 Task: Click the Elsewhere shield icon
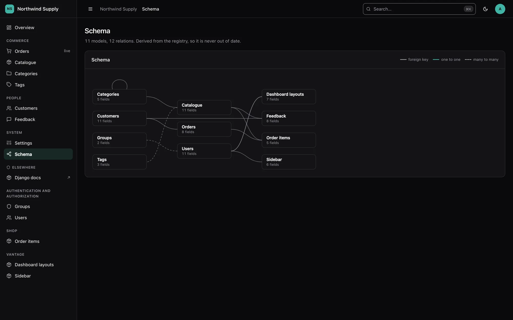8,167
